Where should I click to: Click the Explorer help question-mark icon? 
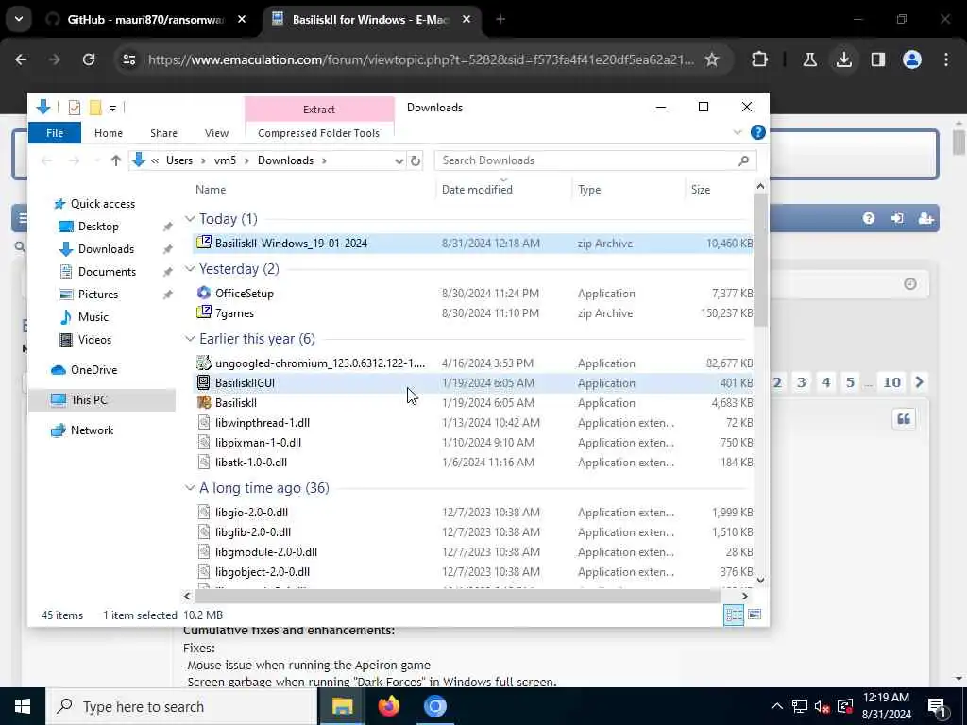pyautogui.click(x=758, y=132)
